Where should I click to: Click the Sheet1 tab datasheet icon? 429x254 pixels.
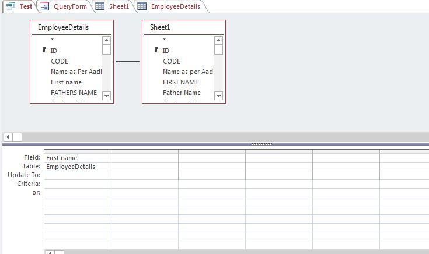click(x=100, y=6)
